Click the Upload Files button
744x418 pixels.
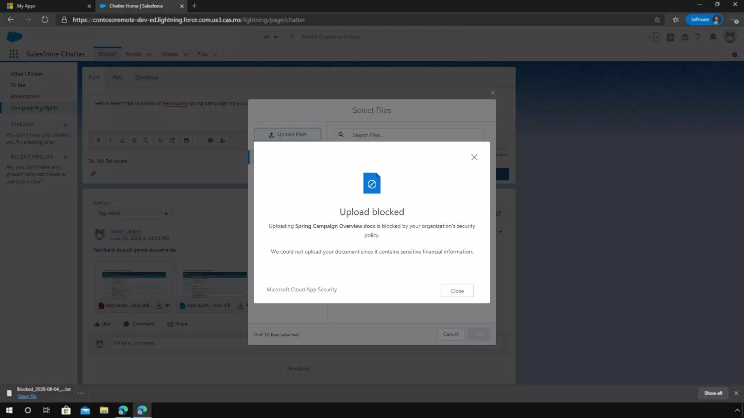tap(287, 135)
